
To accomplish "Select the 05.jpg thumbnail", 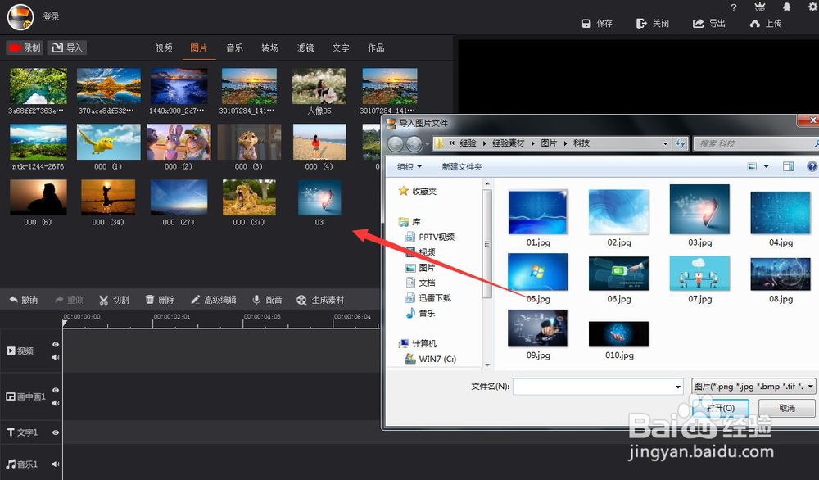I will pyautogui.click(x=538, y=272).
